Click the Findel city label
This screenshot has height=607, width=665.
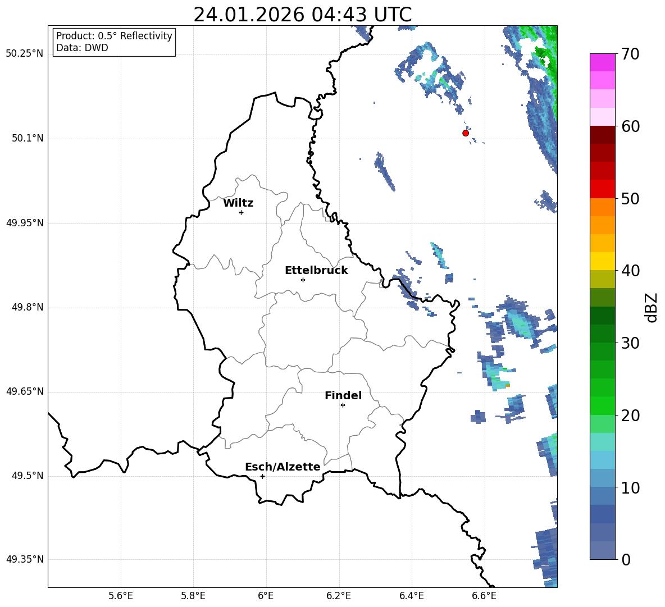pyautogui.click(x=343, y=395)
